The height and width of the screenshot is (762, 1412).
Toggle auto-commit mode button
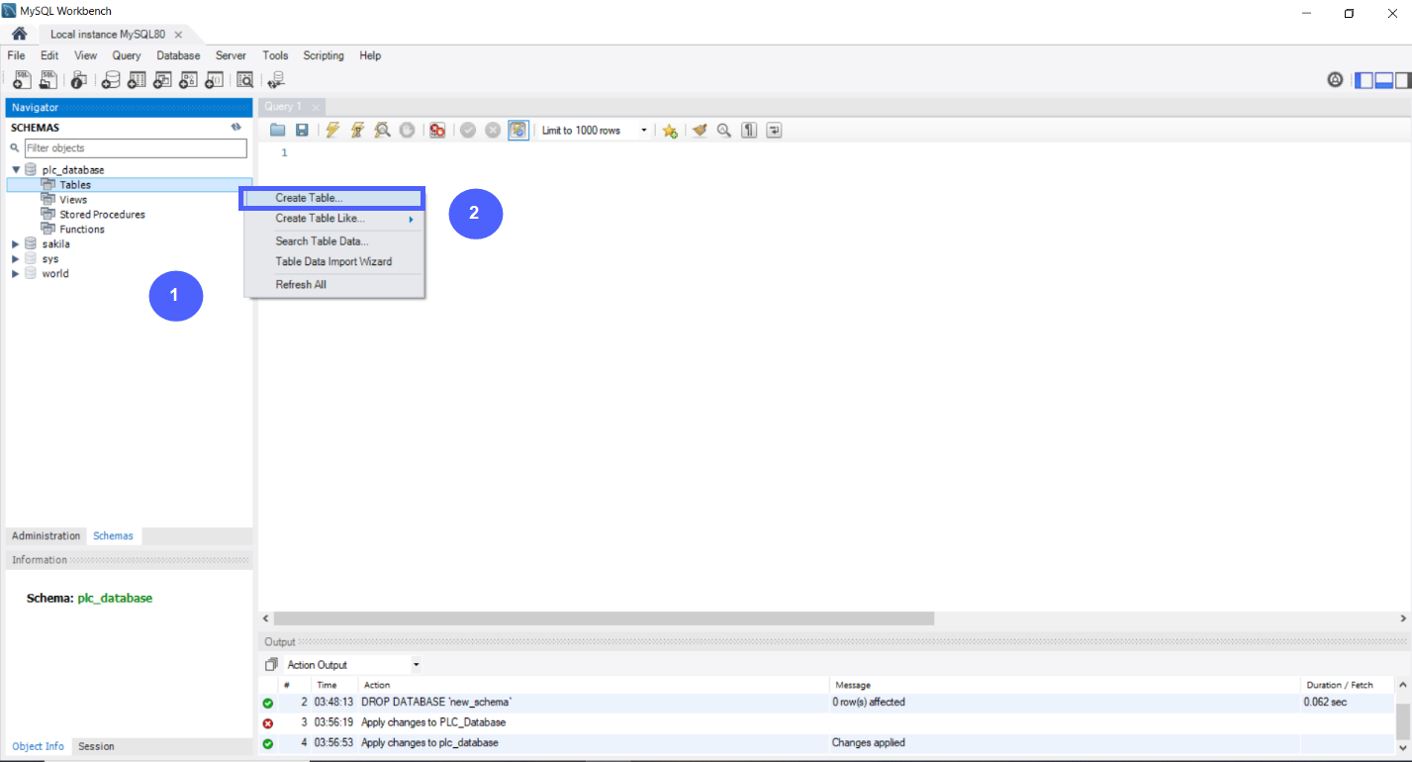coord(518,130)
